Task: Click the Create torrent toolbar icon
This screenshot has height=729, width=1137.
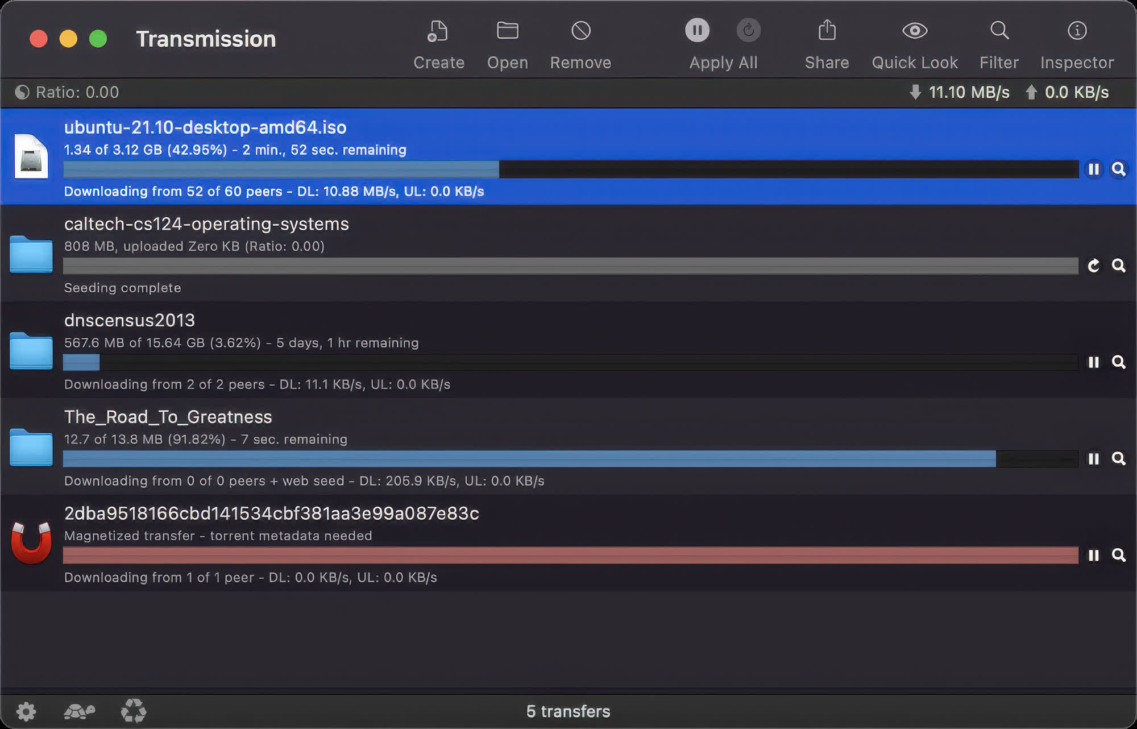Action: click(x=438, y=31)
